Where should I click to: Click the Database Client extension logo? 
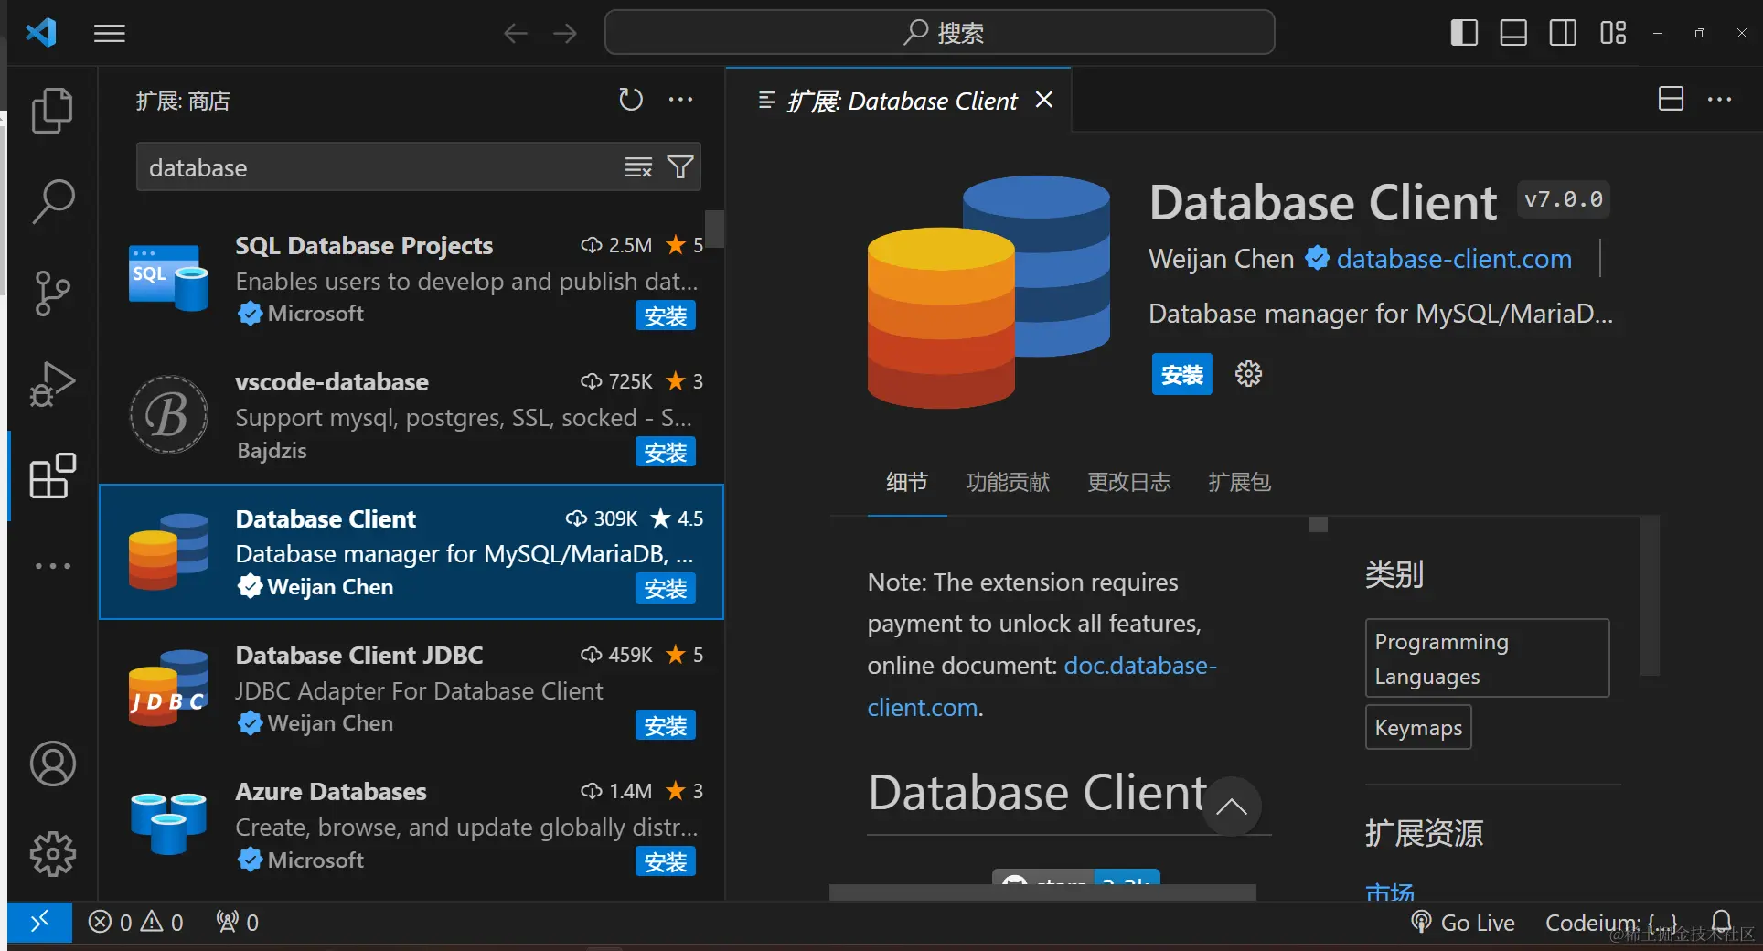pos(988,292)
